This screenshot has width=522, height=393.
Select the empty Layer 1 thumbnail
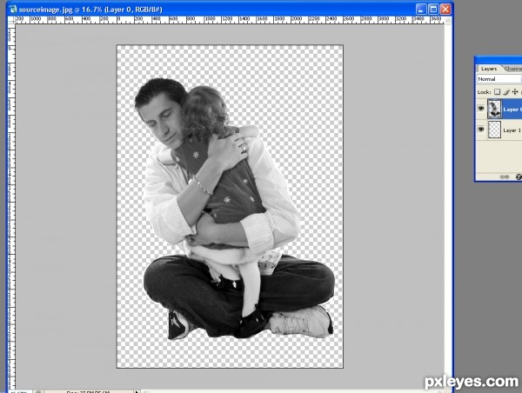coord(494,130)
